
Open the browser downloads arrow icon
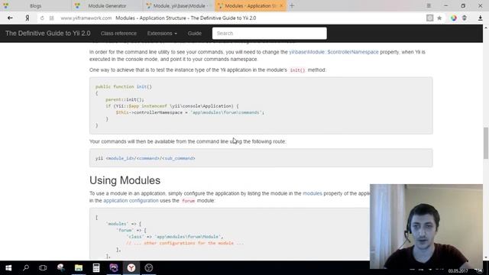pos(481,18)
